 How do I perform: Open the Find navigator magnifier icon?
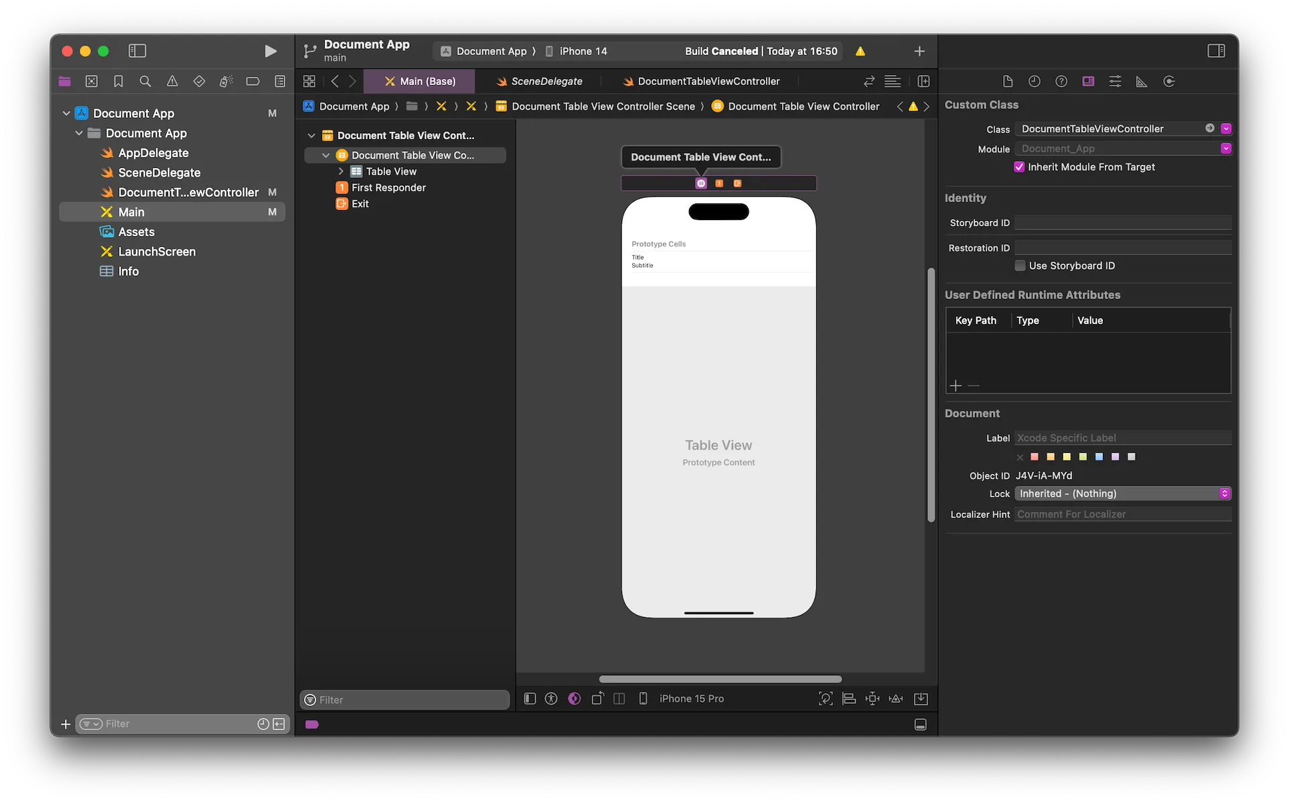145,81
